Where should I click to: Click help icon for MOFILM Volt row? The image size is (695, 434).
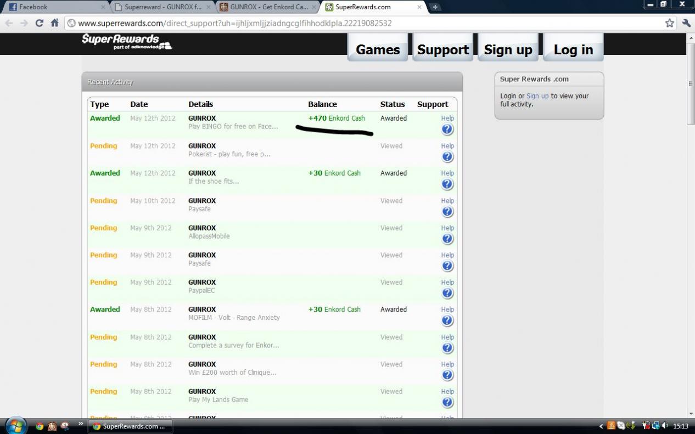[447, 320]
